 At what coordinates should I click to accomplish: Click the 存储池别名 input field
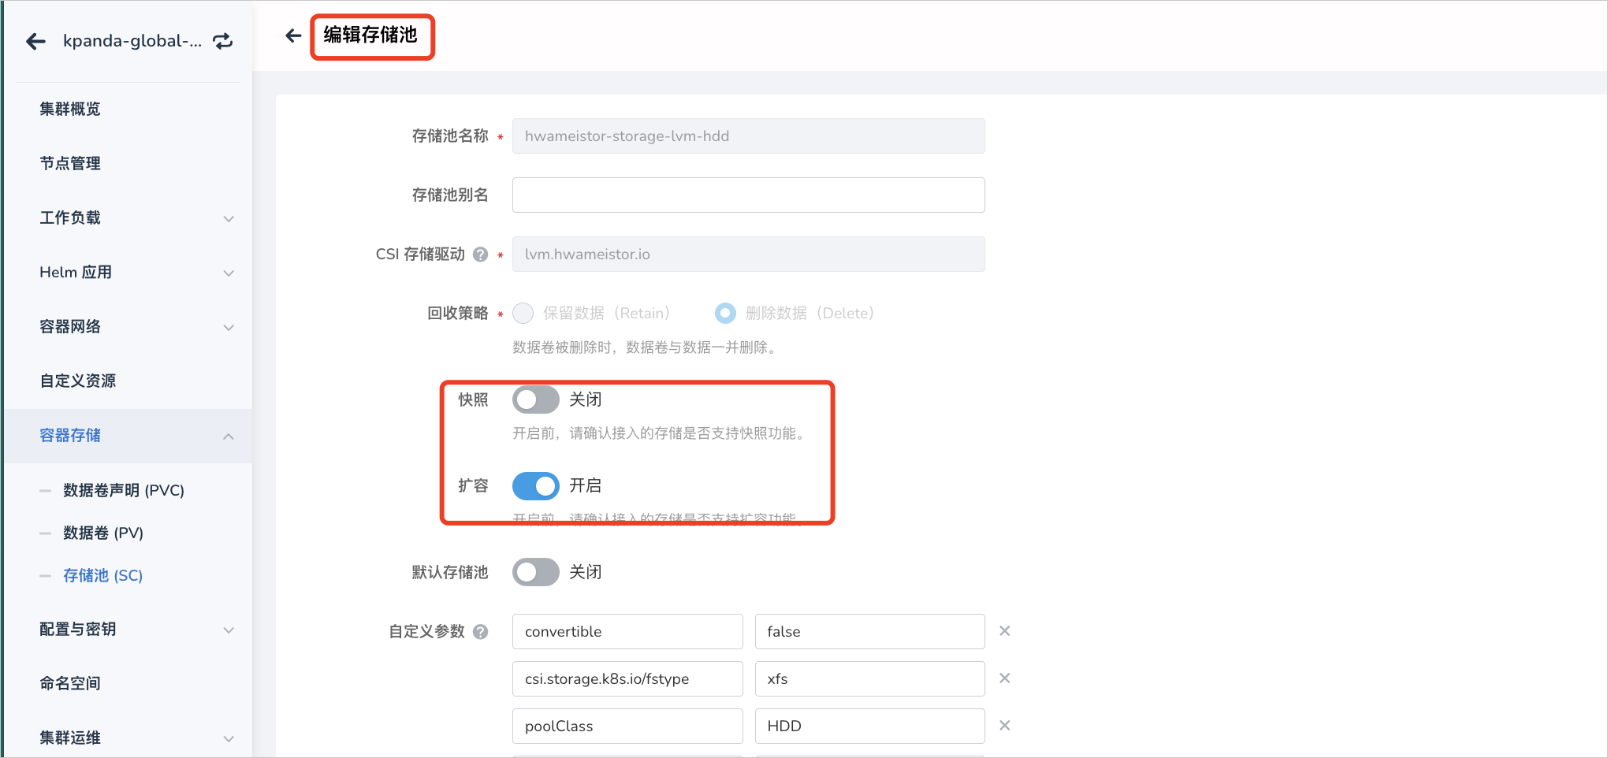749,195
